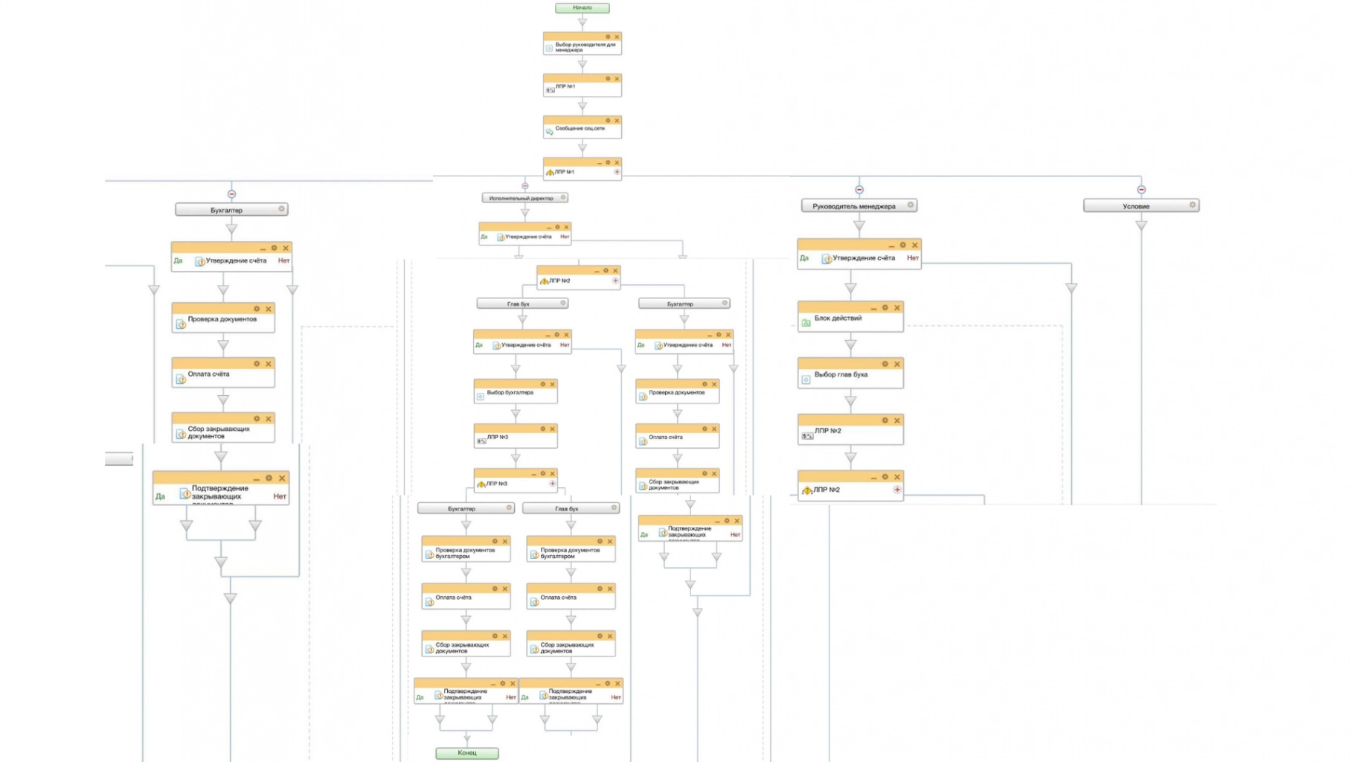
Task: Delete Выбор руководителя для менеджера block
Action: click(617, 36)
